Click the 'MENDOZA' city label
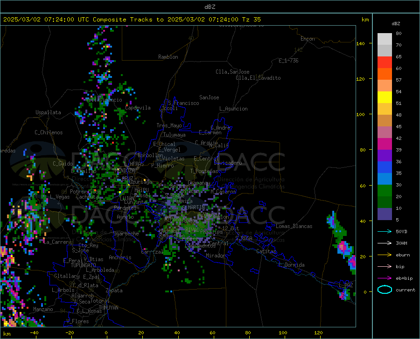Screen dimensions: 420x339 tap(125, 171)
